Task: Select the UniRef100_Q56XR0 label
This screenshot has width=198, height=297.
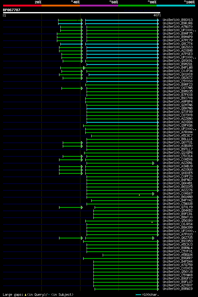Action: click(178, 221)
